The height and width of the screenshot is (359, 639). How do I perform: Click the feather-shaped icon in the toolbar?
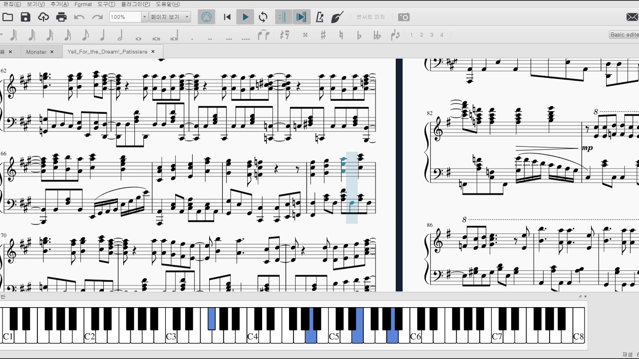(337, 17)
